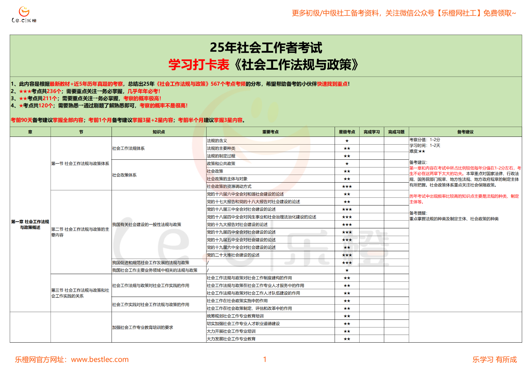Select the red 历年考试中出现频率比较高 paragraph
This screenshot has width=532, height=374.
[x=464, y=199]
